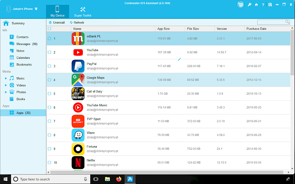Click the YouTube app icon
This screenshot has width=295, height=184.
[78, 52]
